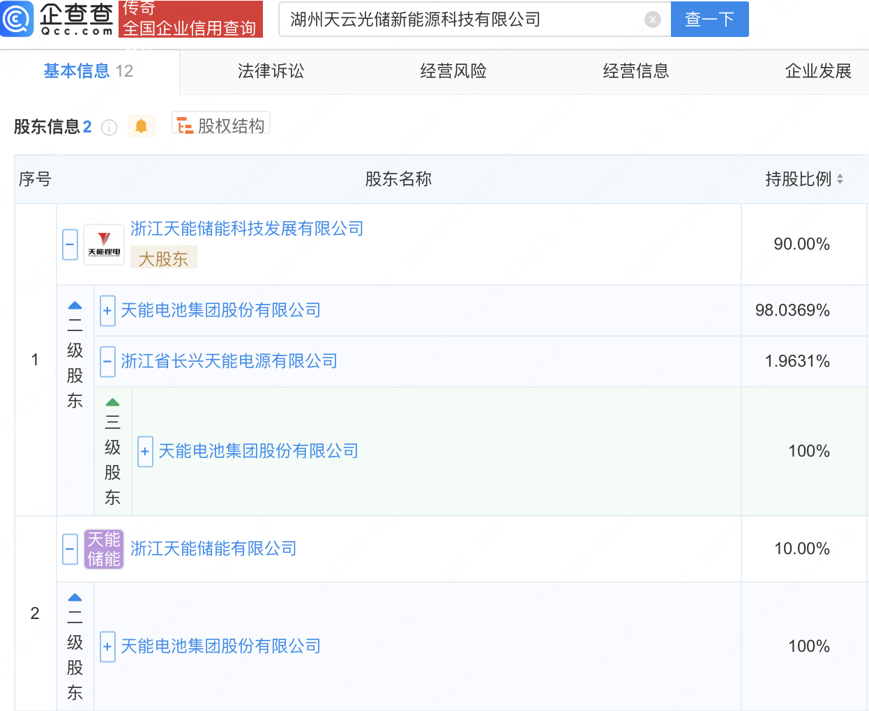Click the purple 天能储能 logo
Image resolution: width=869 pixels, height=711 pixels.
[x=104, y=549]
